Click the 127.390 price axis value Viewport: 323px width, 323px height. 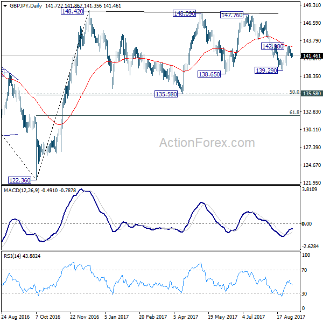tap(312, 147)
